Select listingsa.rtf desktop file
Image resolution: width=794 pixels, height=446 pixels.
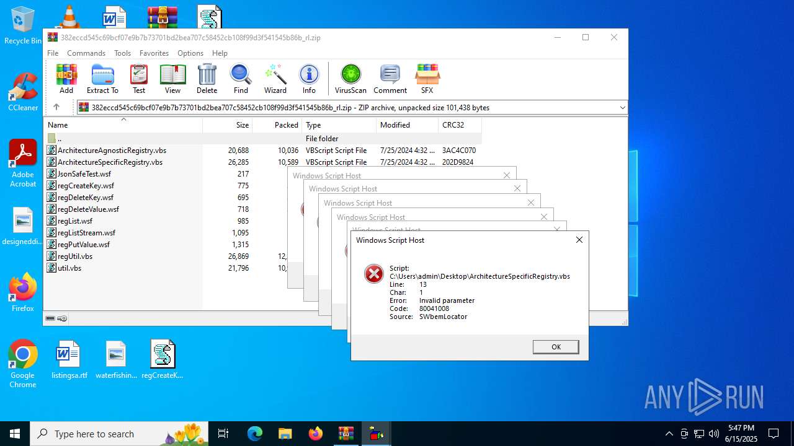tap(69, 359)
